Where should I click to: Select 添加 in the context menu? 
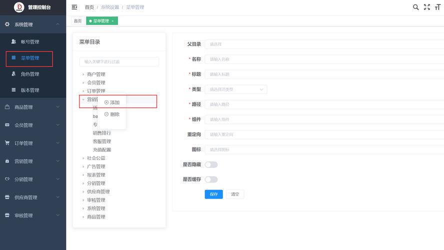(x=112, y=102)
